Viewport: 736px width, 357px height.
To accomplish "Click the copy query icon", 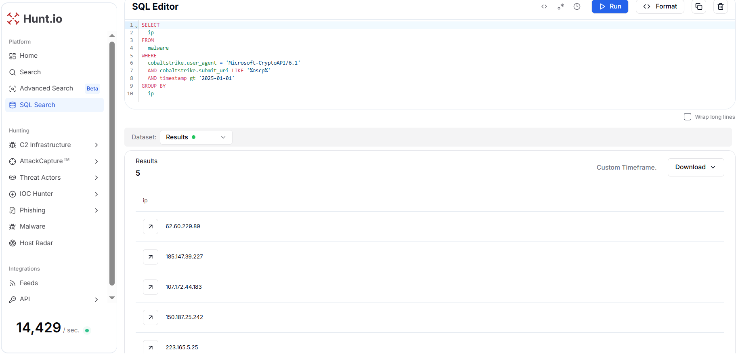I will pos(699,6).
